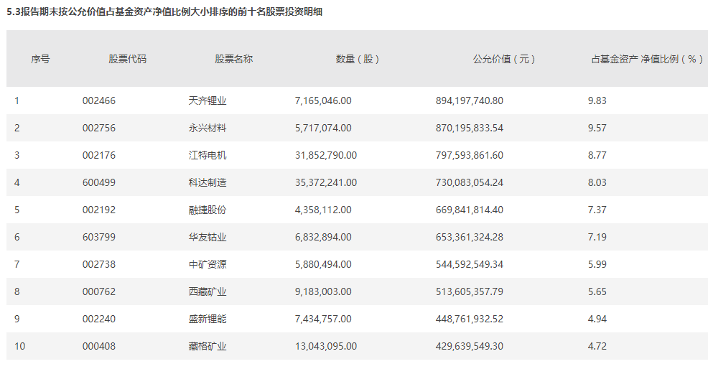Select quantity 5,880,494.00
The width and height of the screenshot is (708, 369).
(x=323, y=265)
